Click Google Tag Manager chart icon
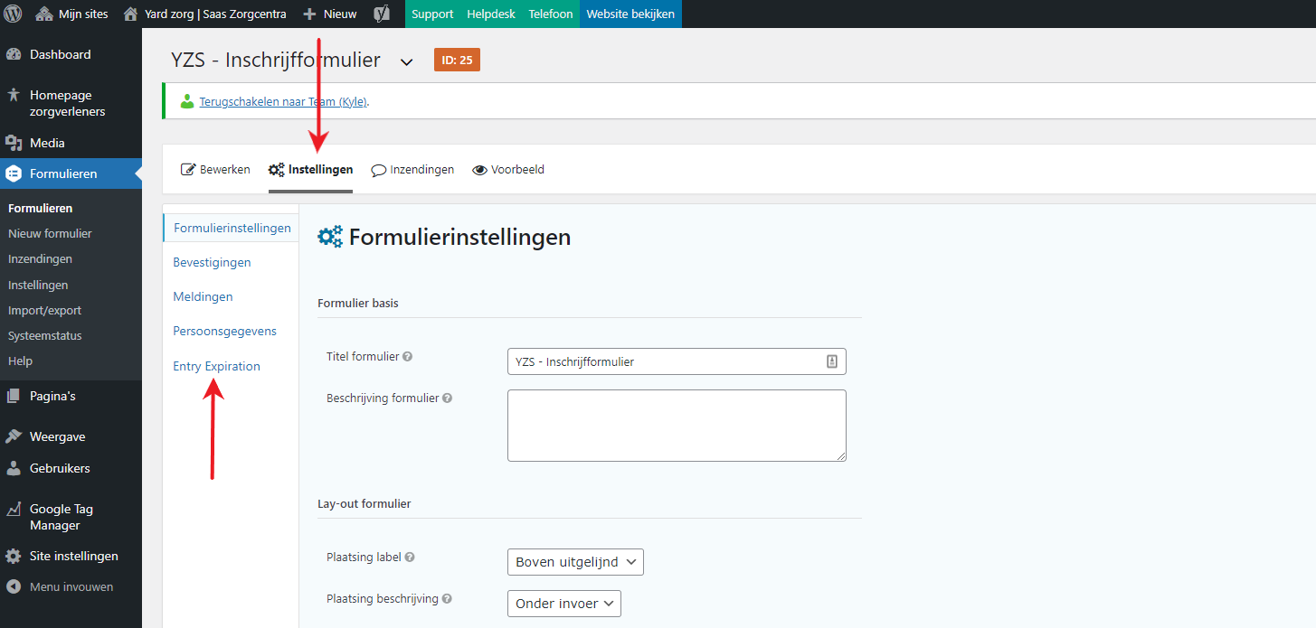 pyautogui.click(x=14, y=509)
